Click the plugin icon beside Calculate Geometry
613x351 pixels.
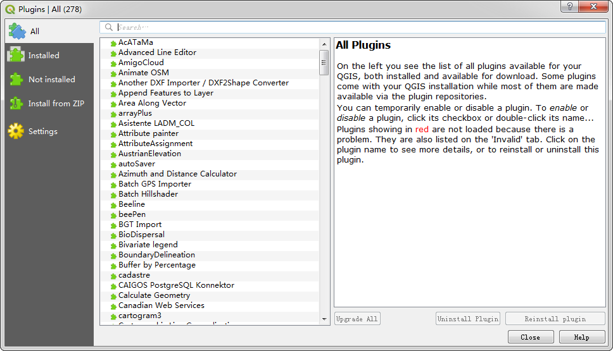(113, 296)
